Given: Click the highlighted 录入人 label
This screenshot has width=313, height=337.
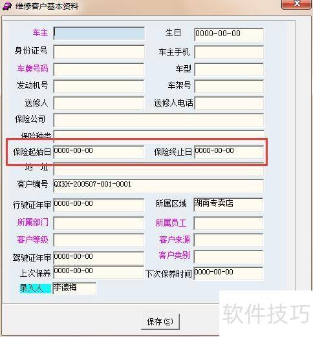Looking at the screenshot, I should [35, 289].
